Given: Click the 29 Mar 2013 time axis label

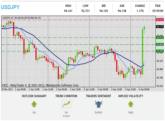Looking at the screenshot, I should (7, 89).
